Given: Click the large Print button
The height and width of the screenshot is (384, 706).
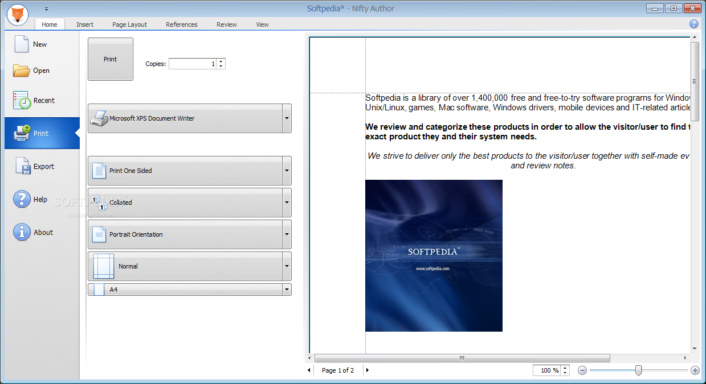Looking at the screenshot, I should pyautogui.click(x=111, y=59).
